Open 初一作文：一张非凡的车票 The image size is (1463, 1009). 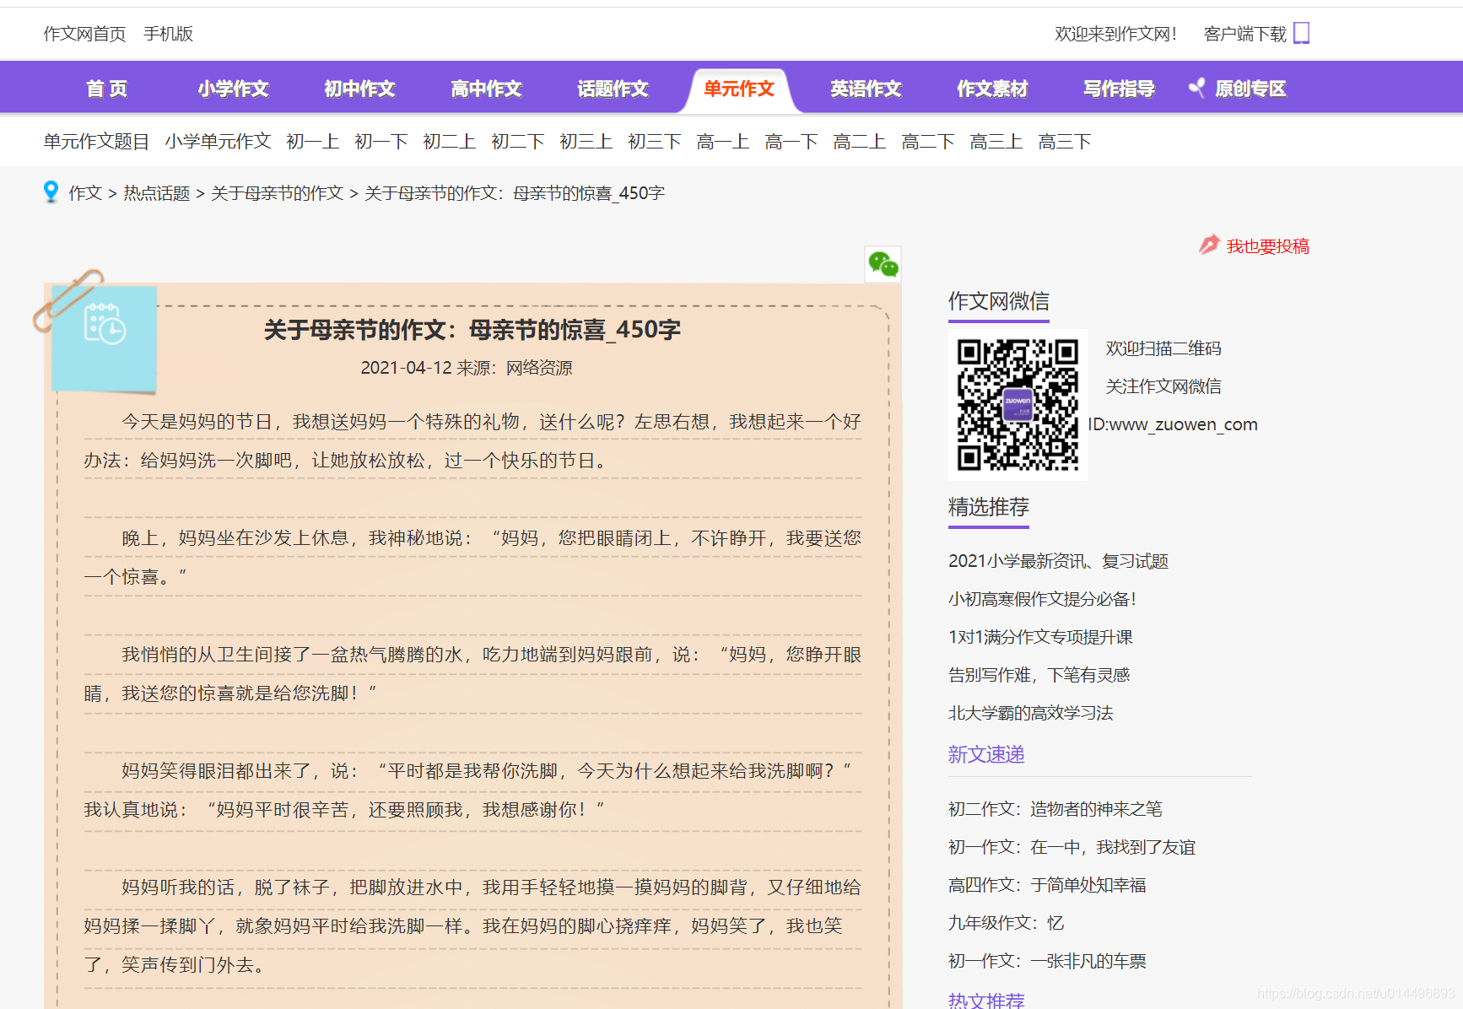tap(1047, 961)
